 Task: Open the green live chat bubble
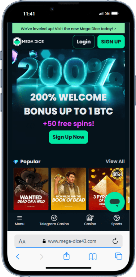pos(116,202)
